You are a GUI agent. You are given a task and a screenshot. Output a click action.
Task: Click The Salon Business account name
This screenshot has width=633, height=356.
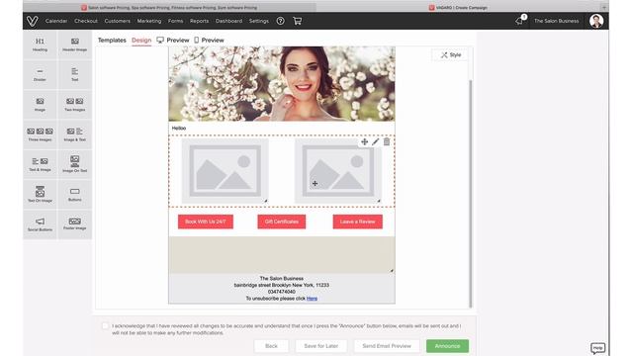coord(556,21)
